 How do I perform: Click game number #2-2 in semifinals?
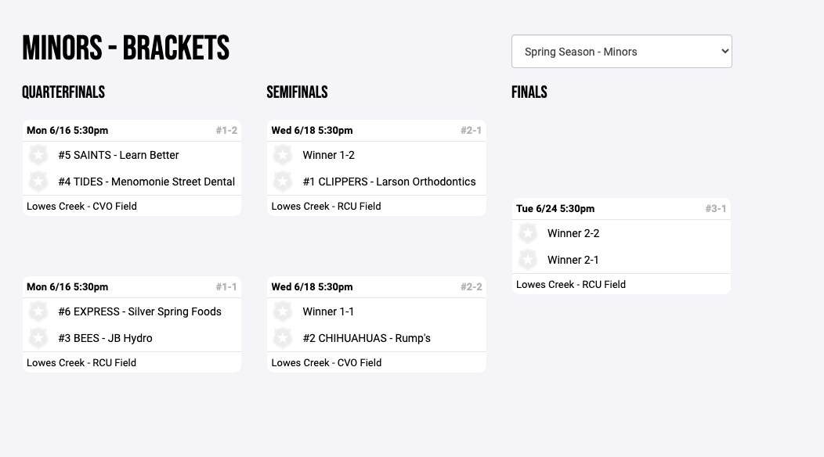(471, 287)
